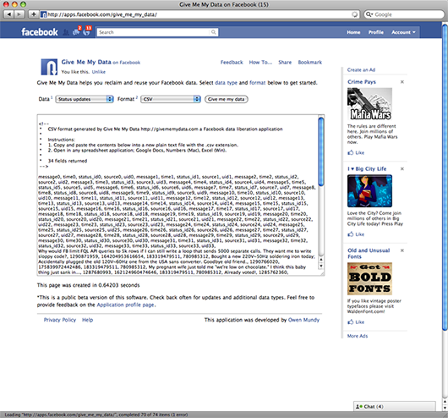
Task: Click the Share link
Action: (285, 63)
